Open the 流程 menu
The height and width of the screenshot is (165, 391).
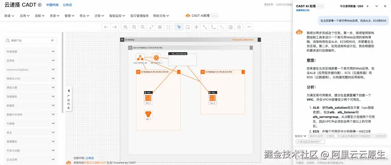[40, 16]
